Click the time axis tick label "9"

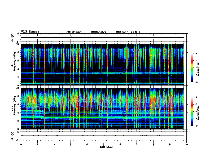pyautogui.click(x=170, y=145)
